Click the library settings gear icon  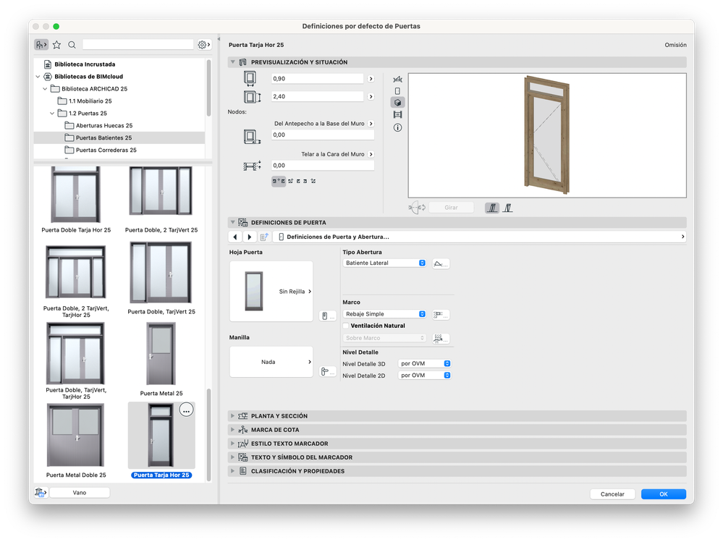tap(203, 45)
